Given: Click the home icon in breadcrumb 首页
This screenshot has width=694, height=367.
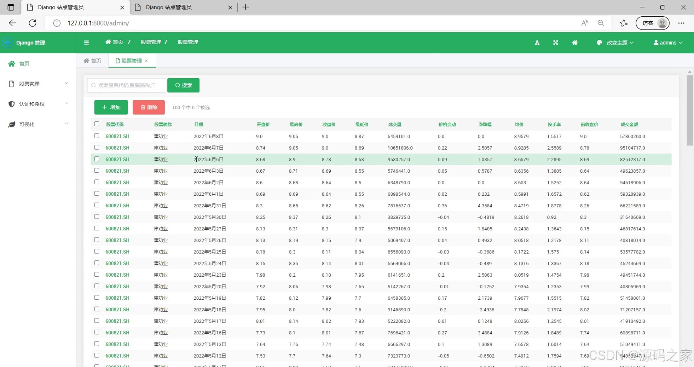Looking at the screenshot, I should click(x=109, y=42).
